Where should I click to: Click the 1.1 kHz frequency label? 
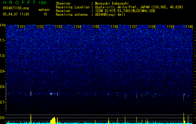pyautogui.click(x=3, y=40)
